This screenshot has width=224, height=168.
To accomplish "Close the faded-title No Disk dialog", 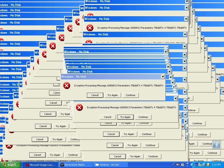I will click(x=163, y=77).
